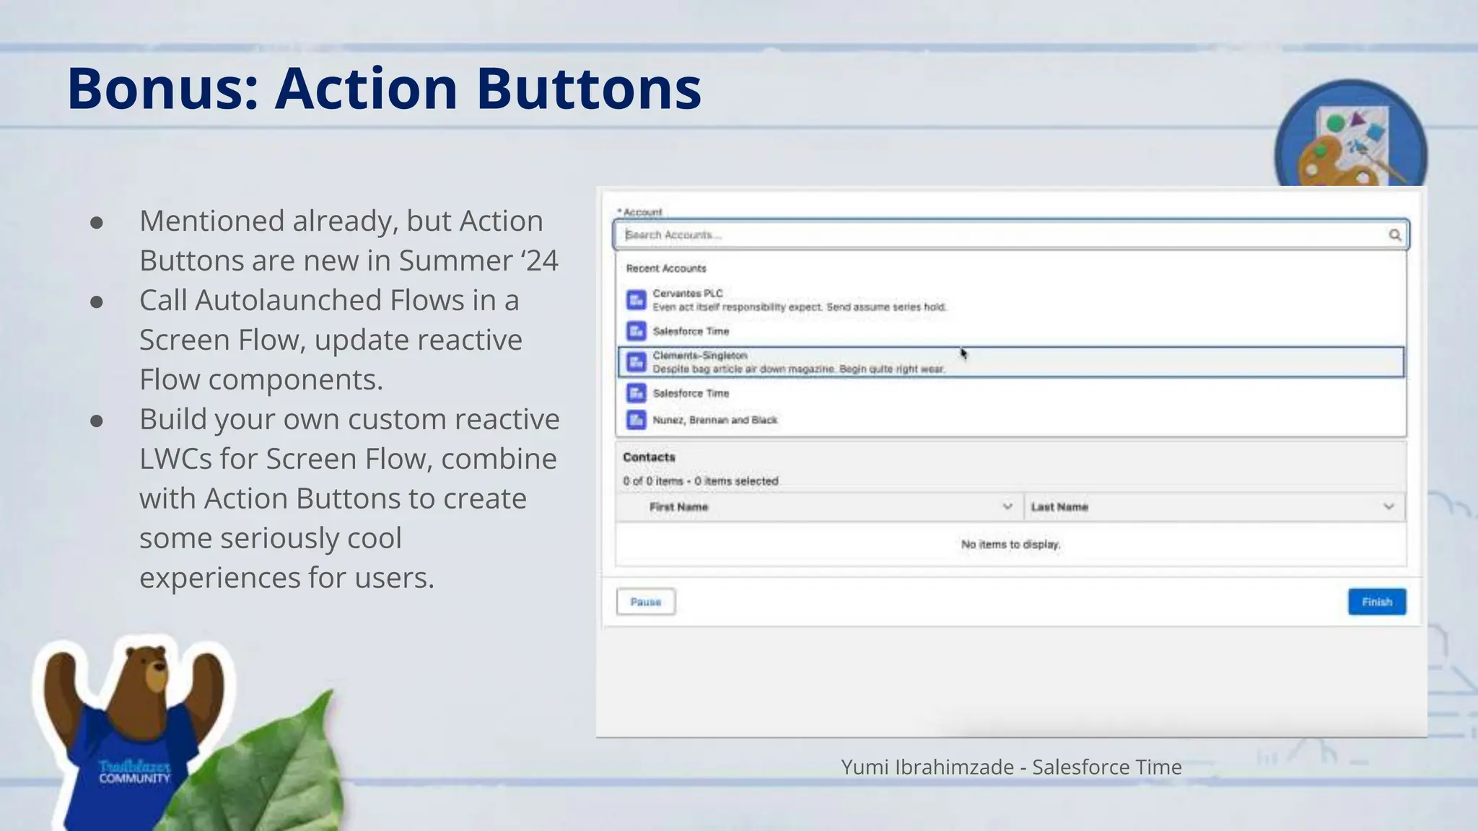Viewport: 1478px width, 831px height.
Task: Click the First Name column header
Action: point(678,507)
